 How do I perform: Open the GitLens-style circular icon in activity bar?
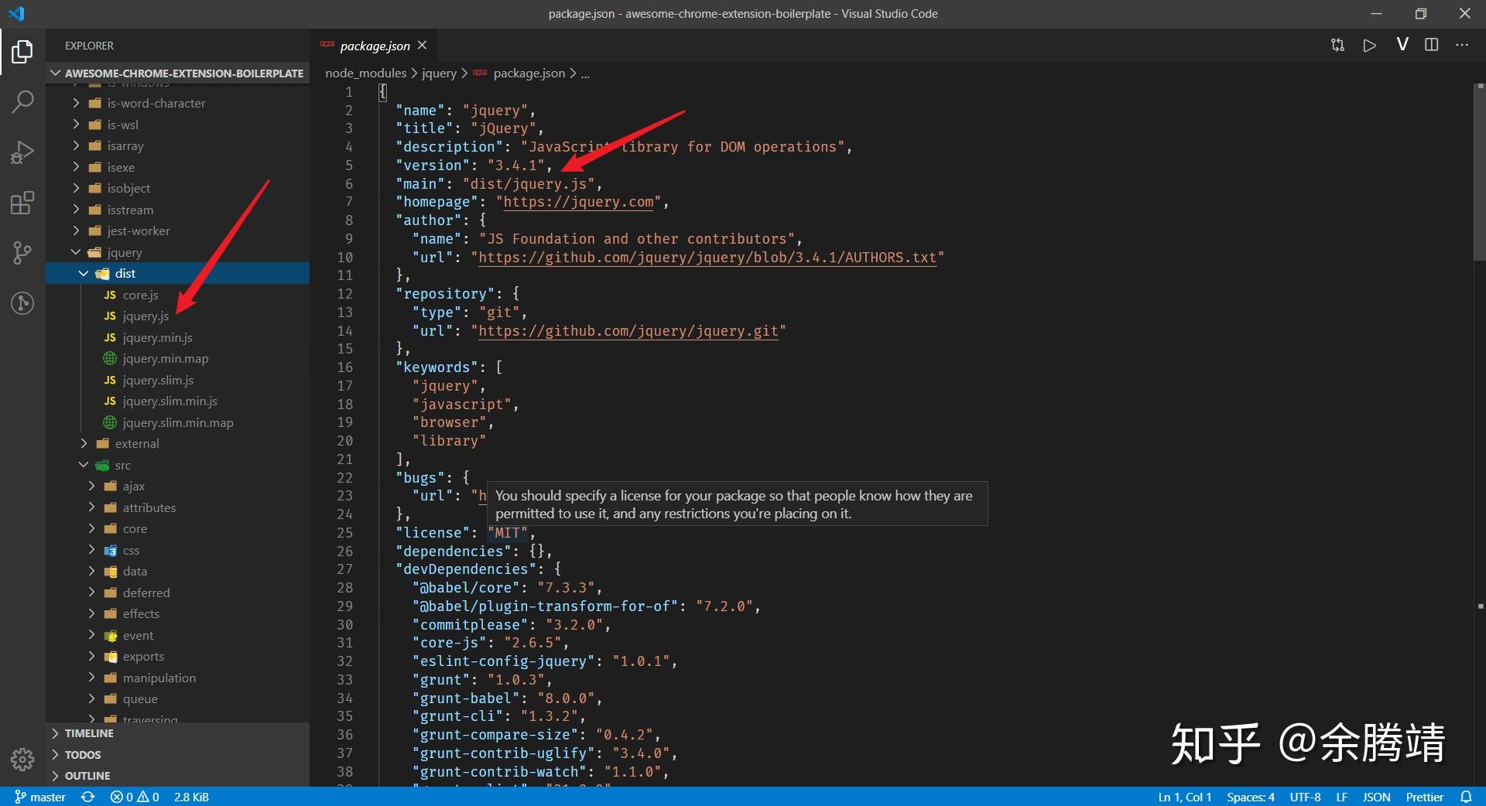tap(22, 303)
